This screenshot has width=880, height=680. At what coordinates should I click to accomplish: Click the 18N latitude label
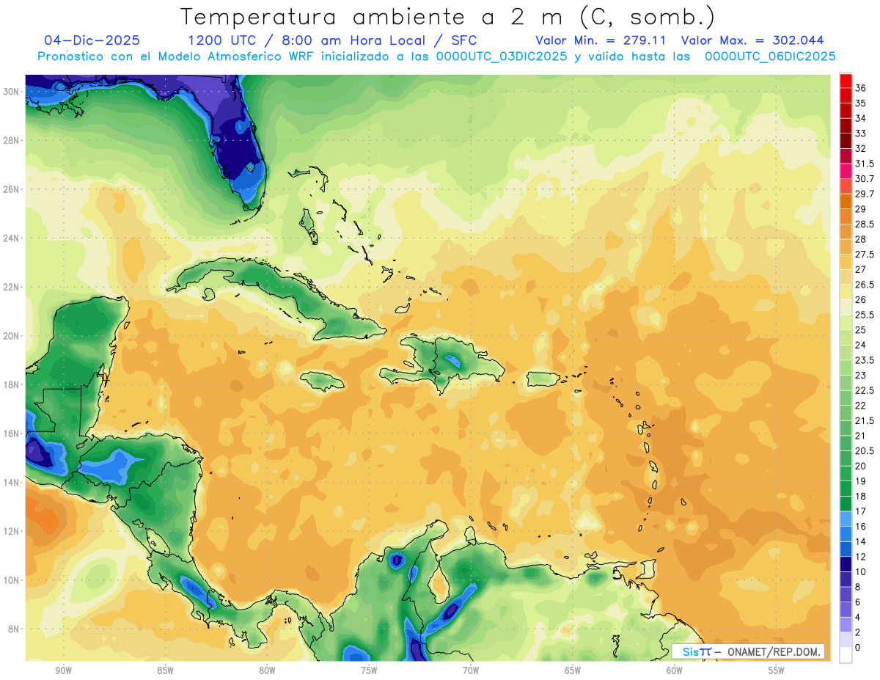click(x=12, y=384)
